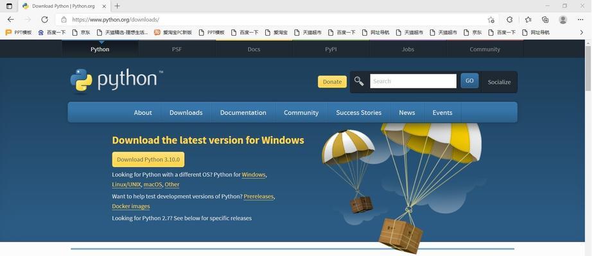The height and width of the screenshot is (256, 592).
Task: Open PPT模板 bookmark with orange P icon
Action: click(x=19, y=33)
